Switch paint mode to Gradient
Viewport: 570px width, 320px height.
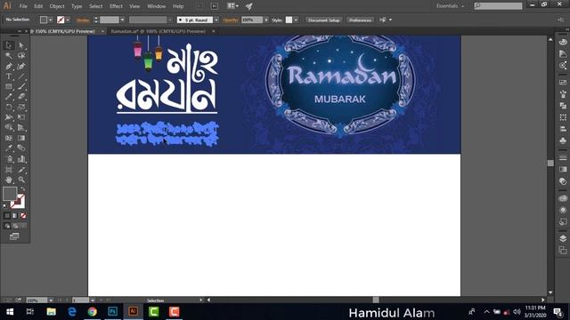[15, 215]
